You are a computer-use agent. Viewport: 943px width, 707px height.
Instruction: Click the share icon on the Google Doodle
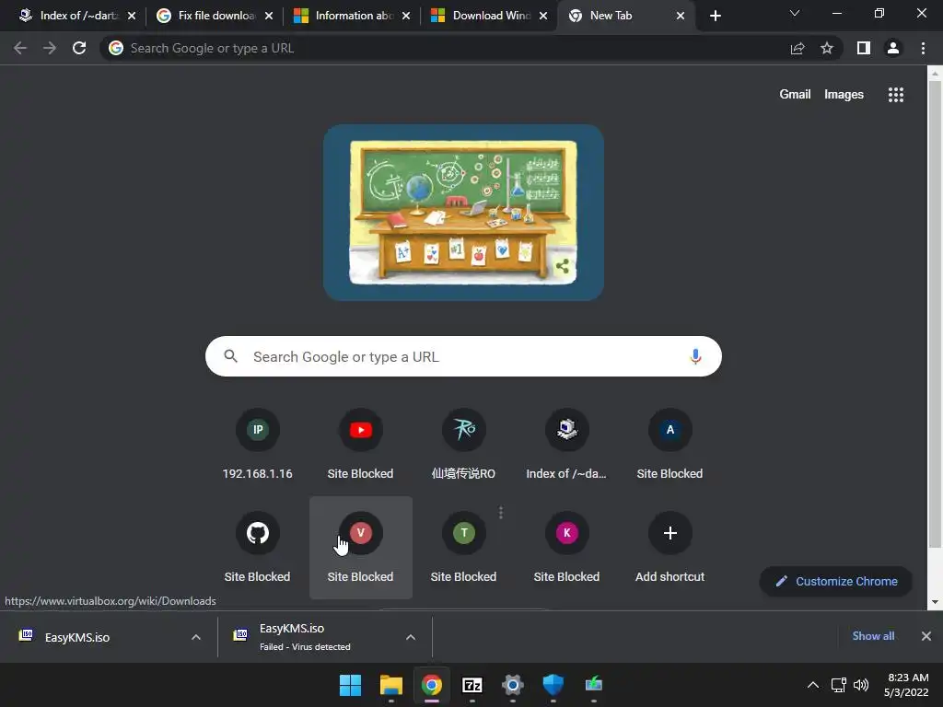[563, 266]
